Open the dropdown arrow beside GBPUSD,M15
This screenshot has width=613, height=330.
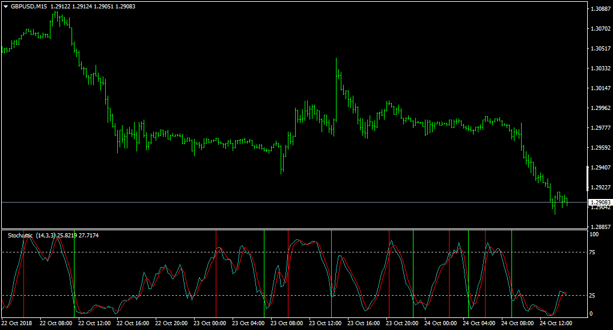pyautogui.click(x=5, y=7)
